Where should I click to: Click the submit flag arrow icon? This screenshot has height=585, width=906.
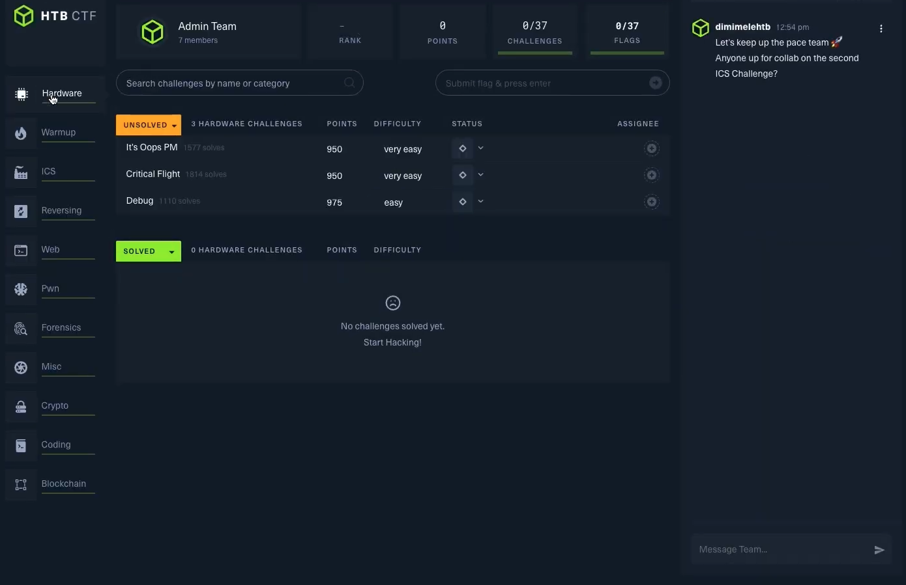[x=656, y=83]
